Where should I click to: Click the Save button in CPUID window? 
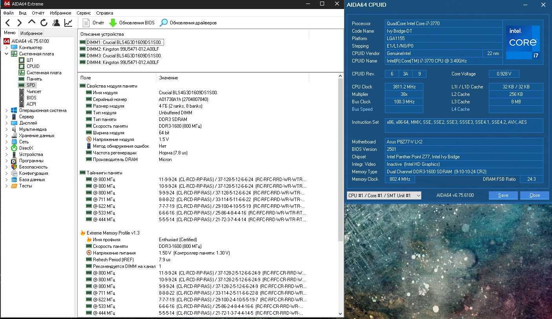[503, 195]
